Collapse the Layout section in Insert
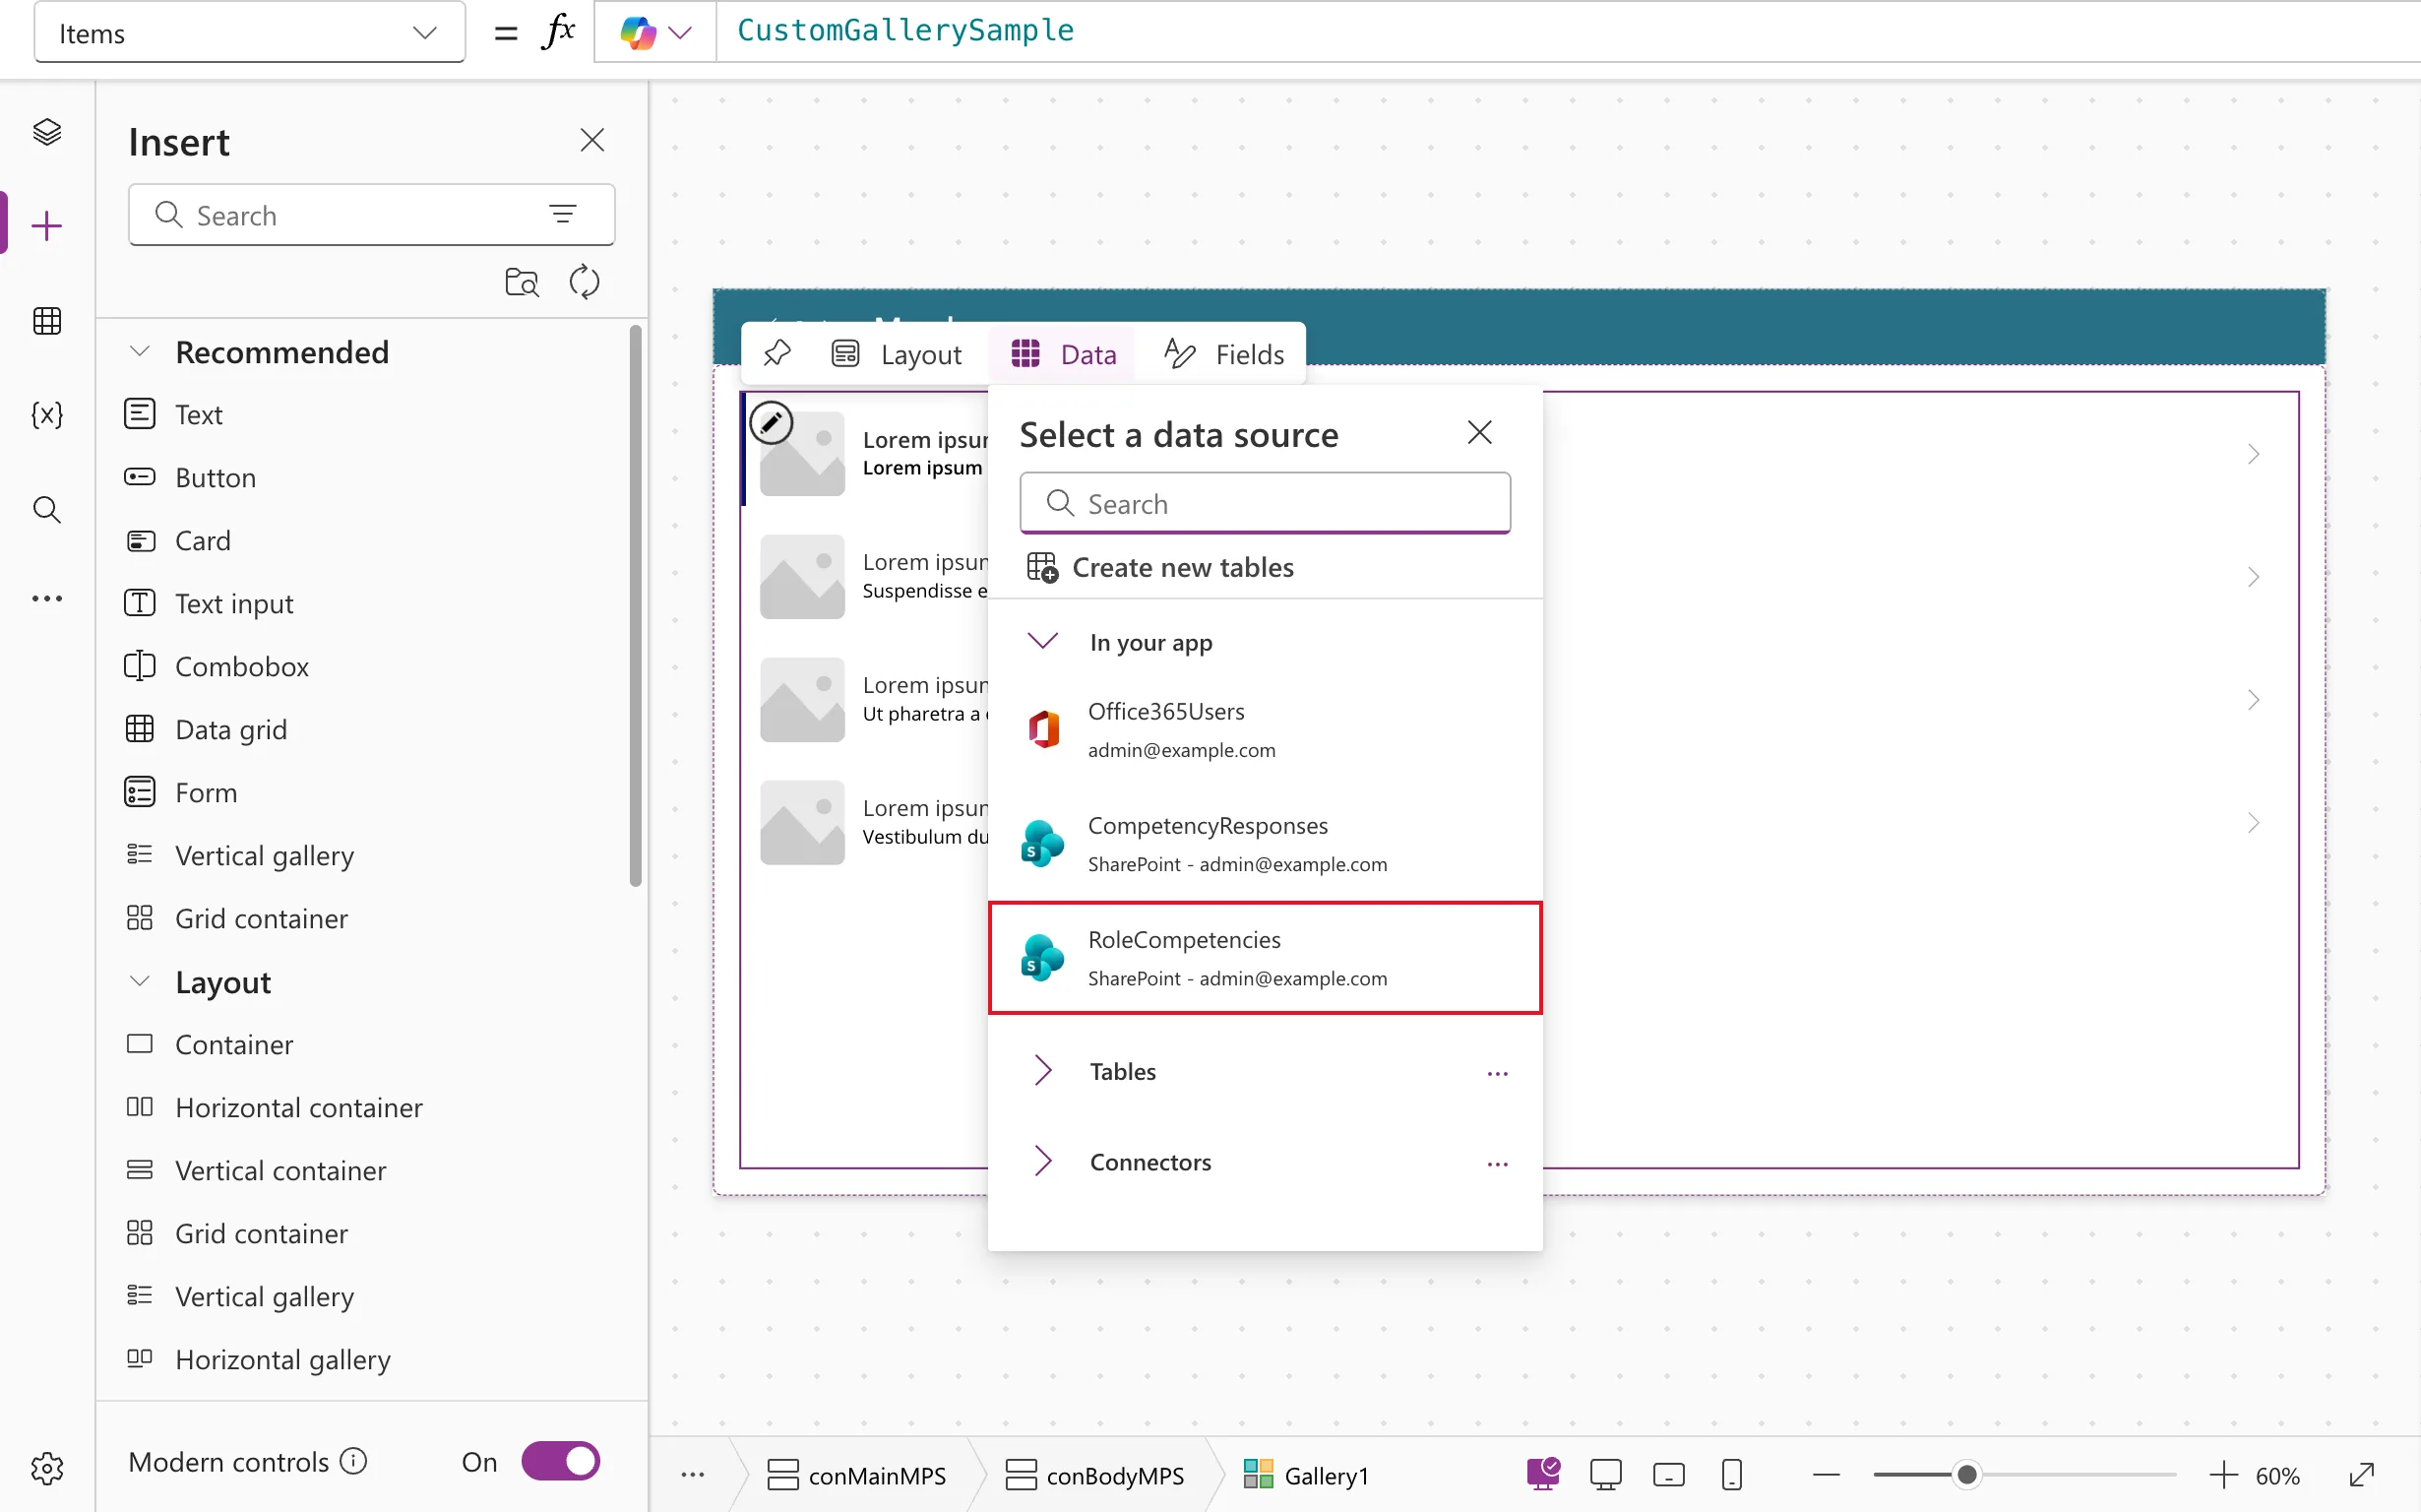This screenshot has width=2421, height=1512. click(140, 981)
